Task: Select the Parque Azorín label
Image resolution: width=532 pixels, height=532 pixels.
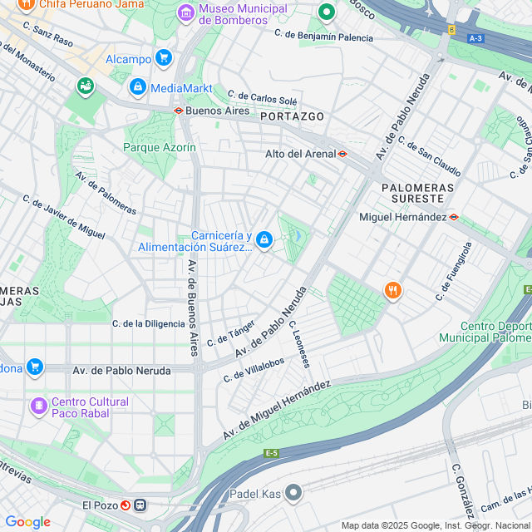Action: tap(159, 148)
